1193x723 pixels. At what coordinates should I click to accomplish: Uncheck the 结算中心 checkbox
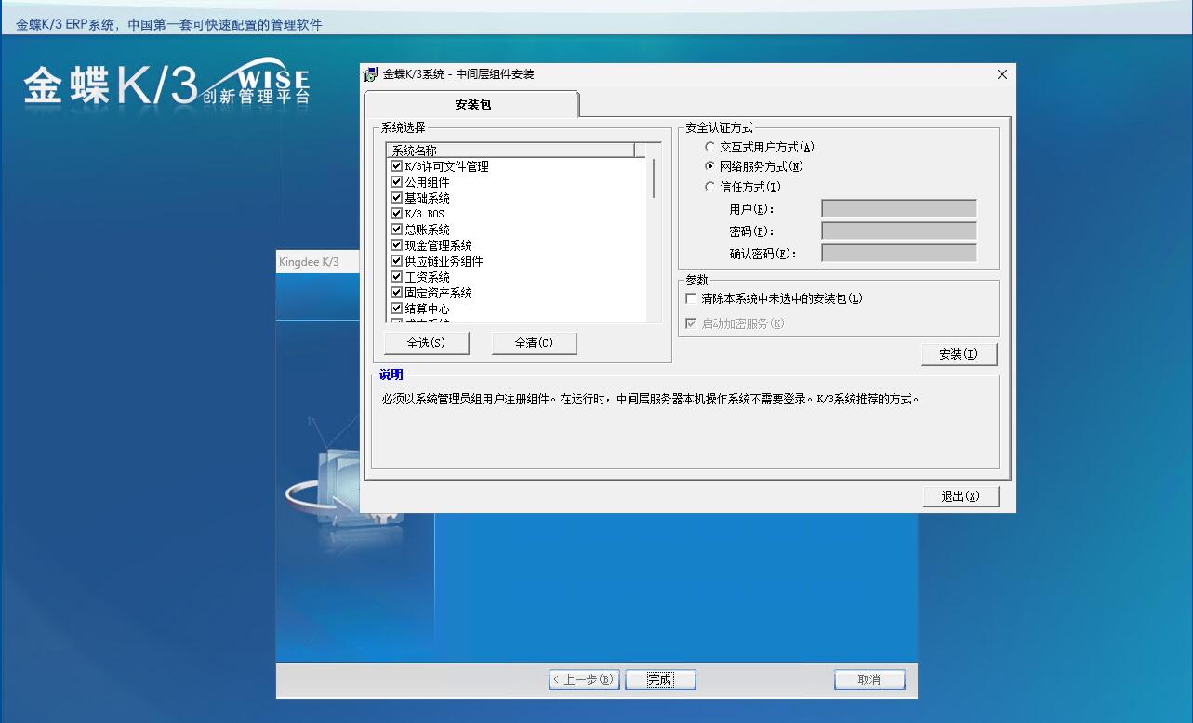[396, 309]
